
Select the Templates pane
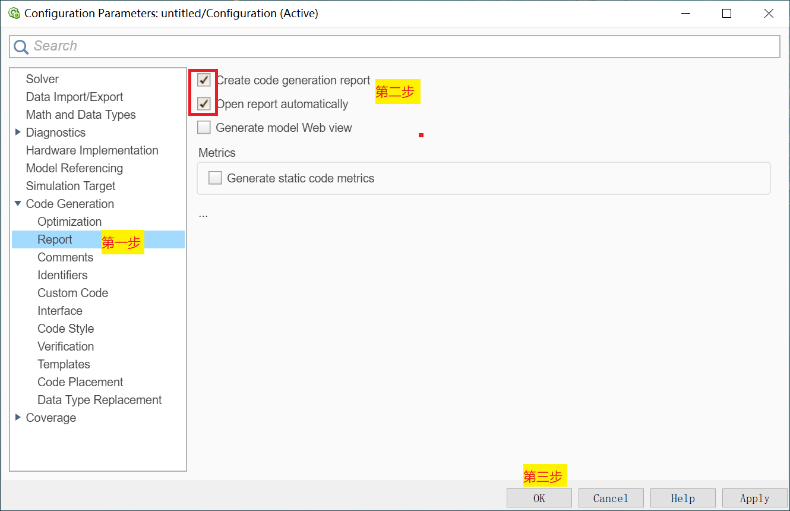(x=64, y=364)
